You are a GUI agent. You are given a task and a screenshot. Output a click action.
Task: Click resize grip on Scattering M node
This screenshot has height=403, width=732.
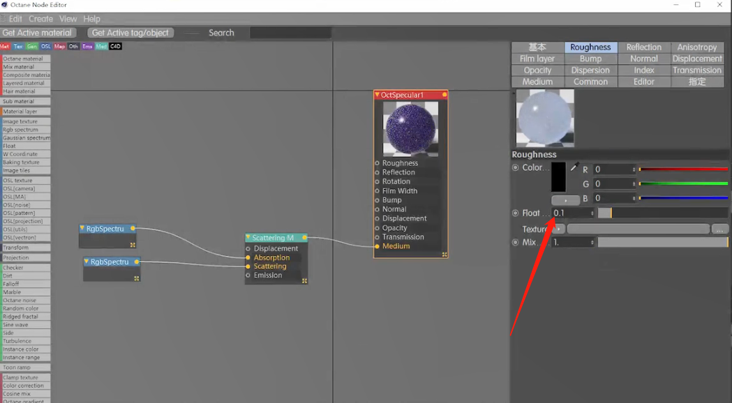click(304, 281)
